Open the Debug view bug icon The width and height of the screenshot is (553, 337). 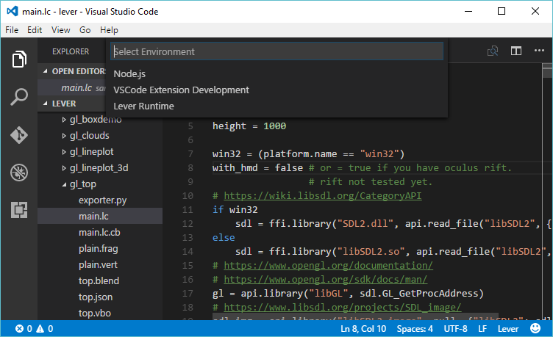pos(19,173)
